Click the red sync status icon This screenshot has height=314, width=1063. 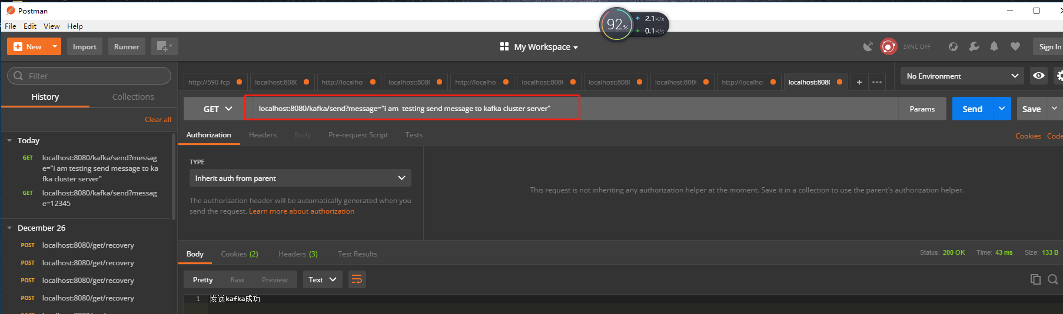(x=888, y=46)
